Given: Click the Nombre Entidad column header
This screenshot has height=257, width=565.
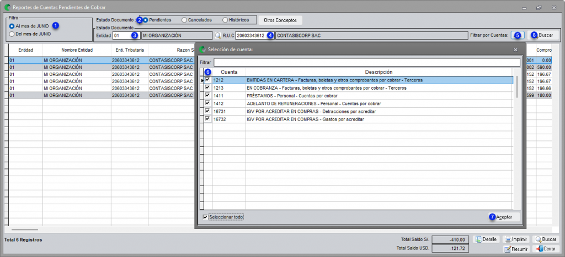Looking at the screenshot, I should [x=77, y=50].
